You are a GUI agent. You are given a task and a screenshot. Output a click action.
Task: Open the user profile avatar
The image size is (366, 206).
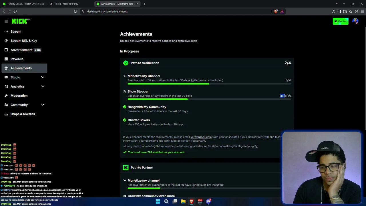click(x=355, y=21)
